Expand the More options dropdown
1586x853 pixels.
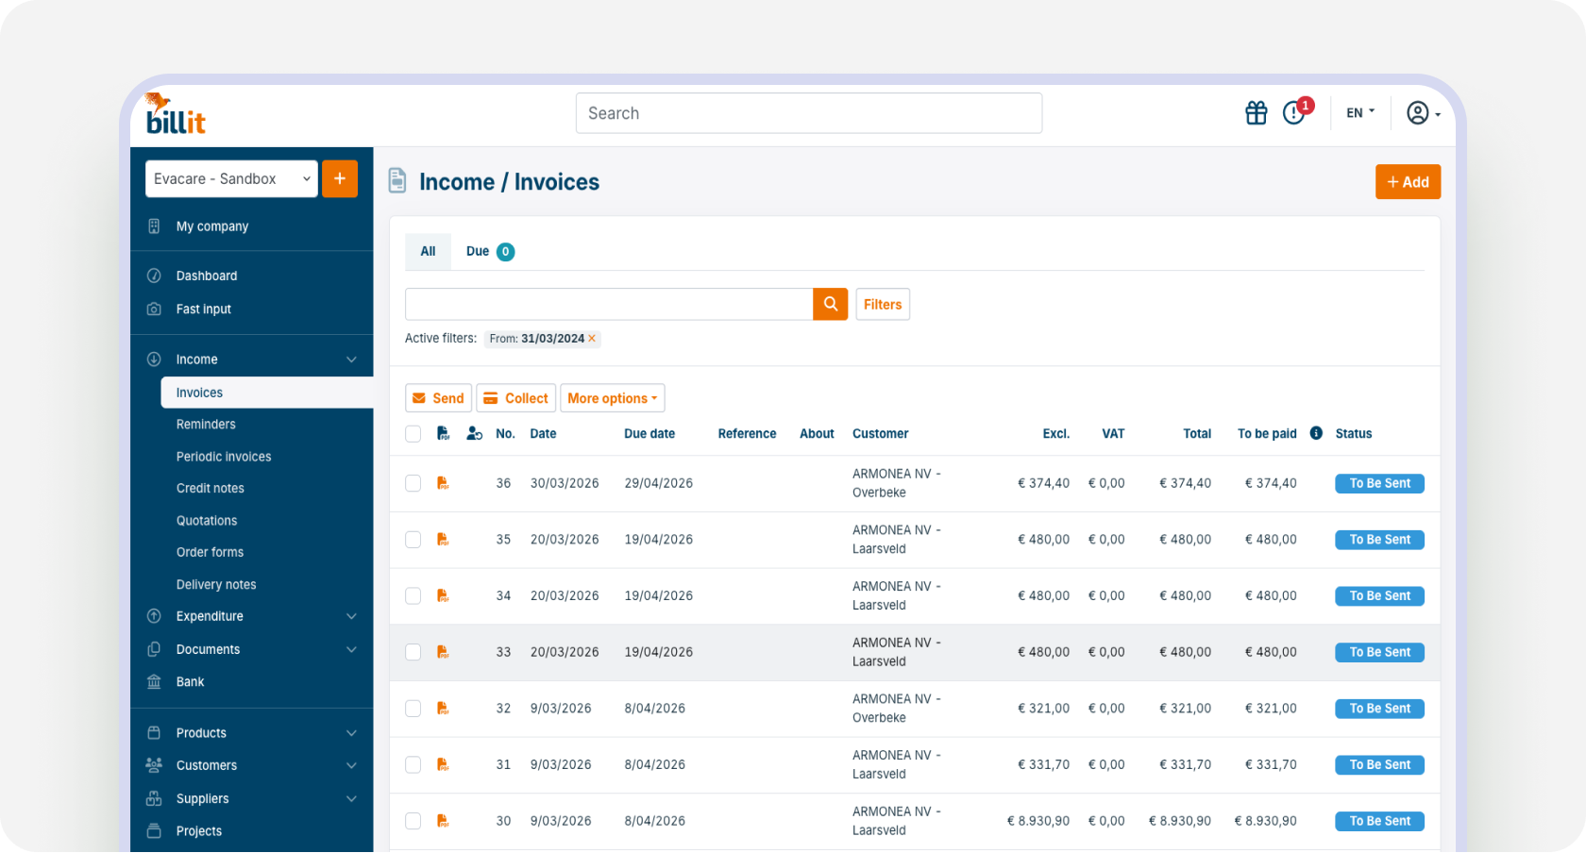click(613, 398)
